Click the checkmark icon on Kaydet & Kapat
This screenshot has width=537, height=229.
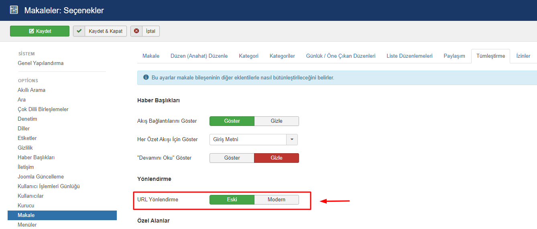pyautogui.click(x=79, y=31)
